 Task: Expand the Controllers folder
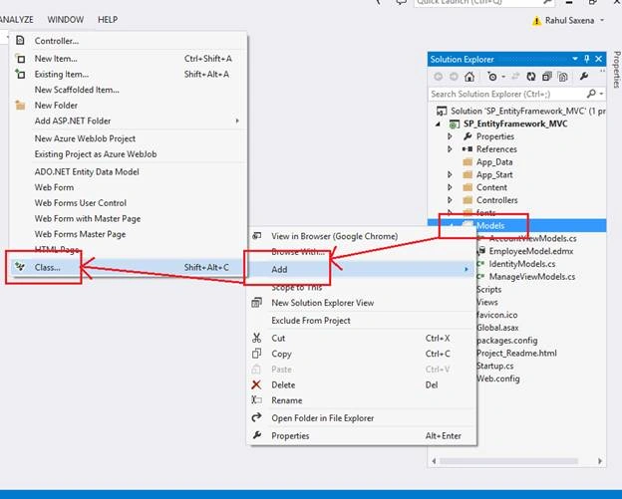click(x=450, y=200)
